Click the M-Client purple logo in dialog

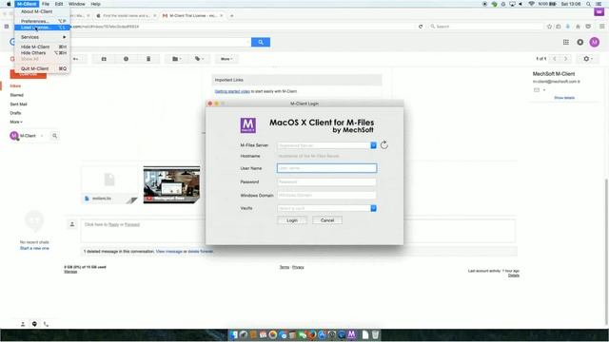pyautogui.click(x=248, y=125)
